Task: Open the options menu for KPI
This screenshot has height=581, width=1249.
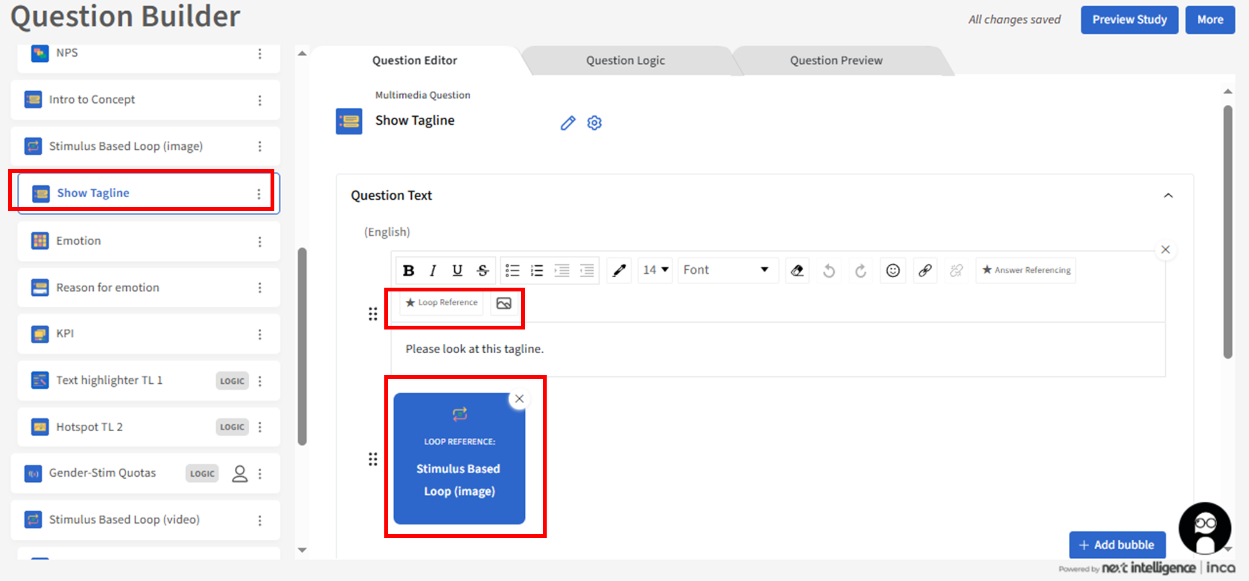Action: point(260,334)
